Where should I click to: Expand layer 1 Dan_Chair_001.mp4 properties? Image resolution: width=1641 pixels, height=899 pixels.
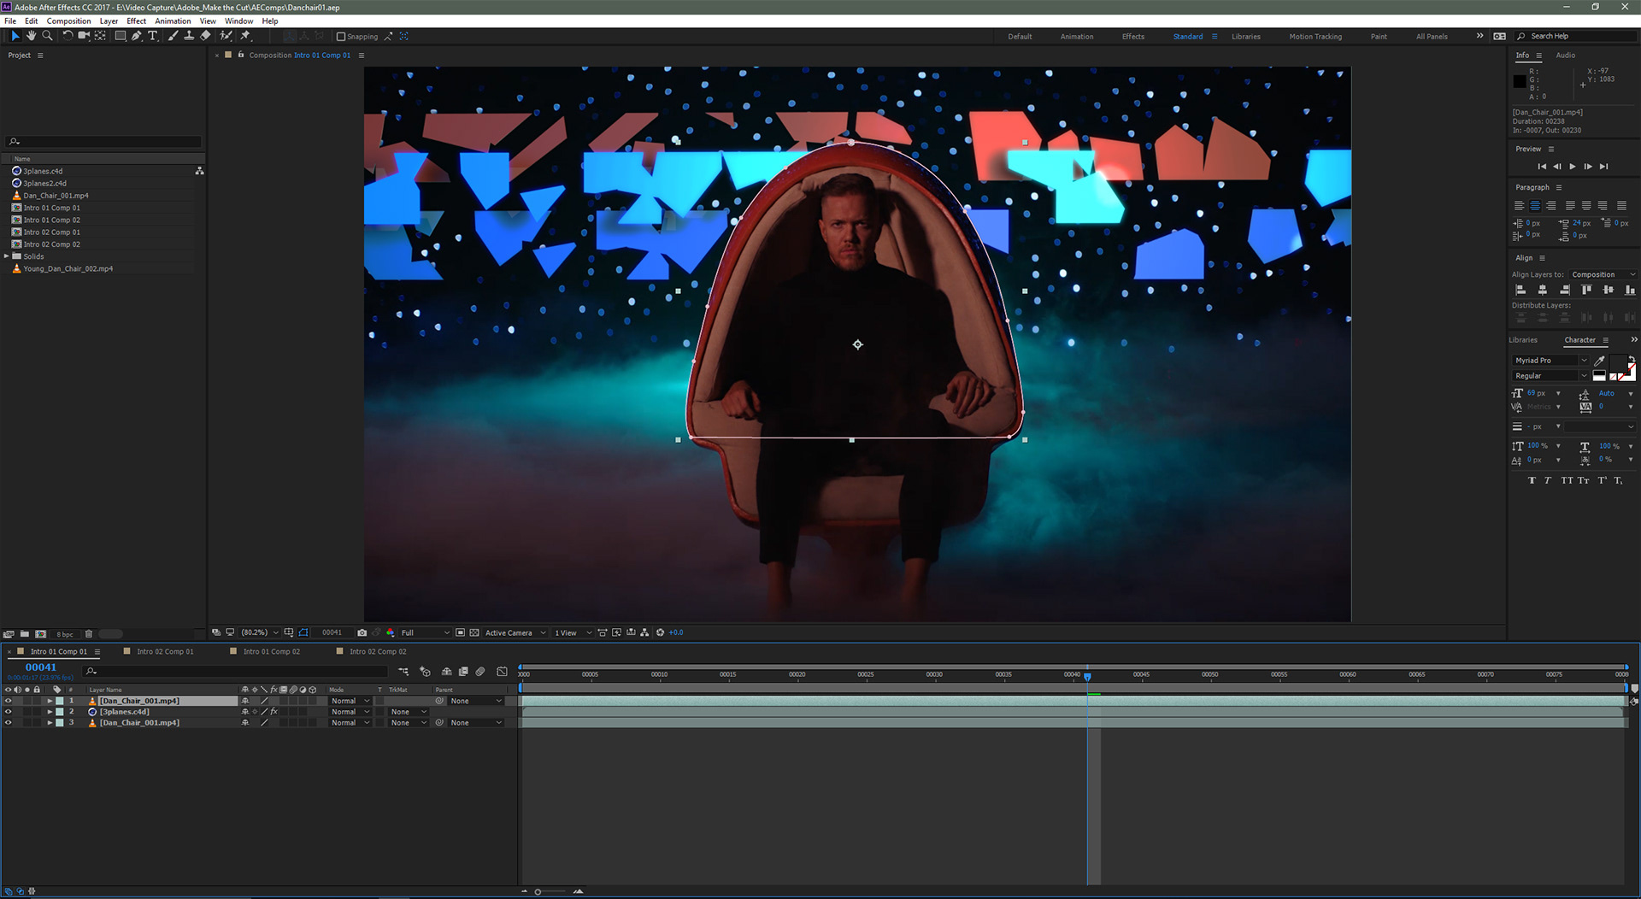(x=50, y=701)
